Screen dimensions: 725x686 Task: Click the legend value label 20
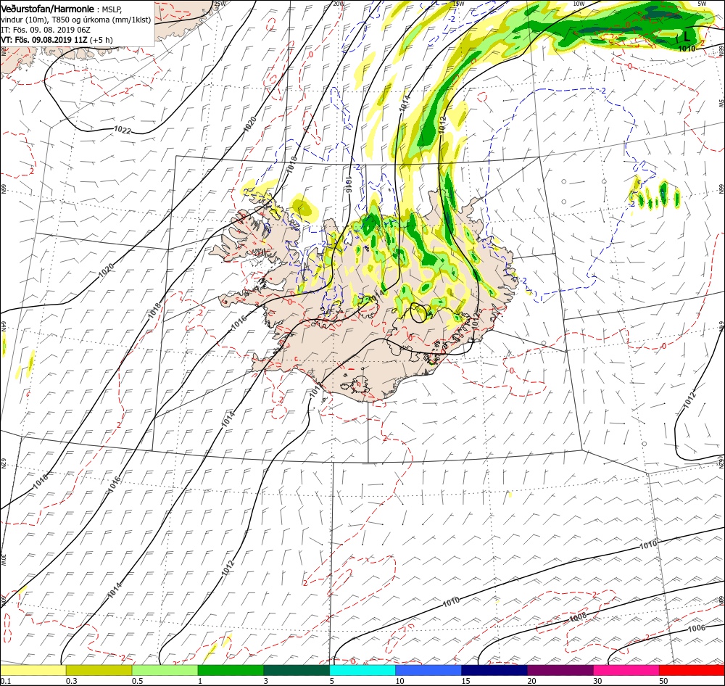[x=531, y=681]
